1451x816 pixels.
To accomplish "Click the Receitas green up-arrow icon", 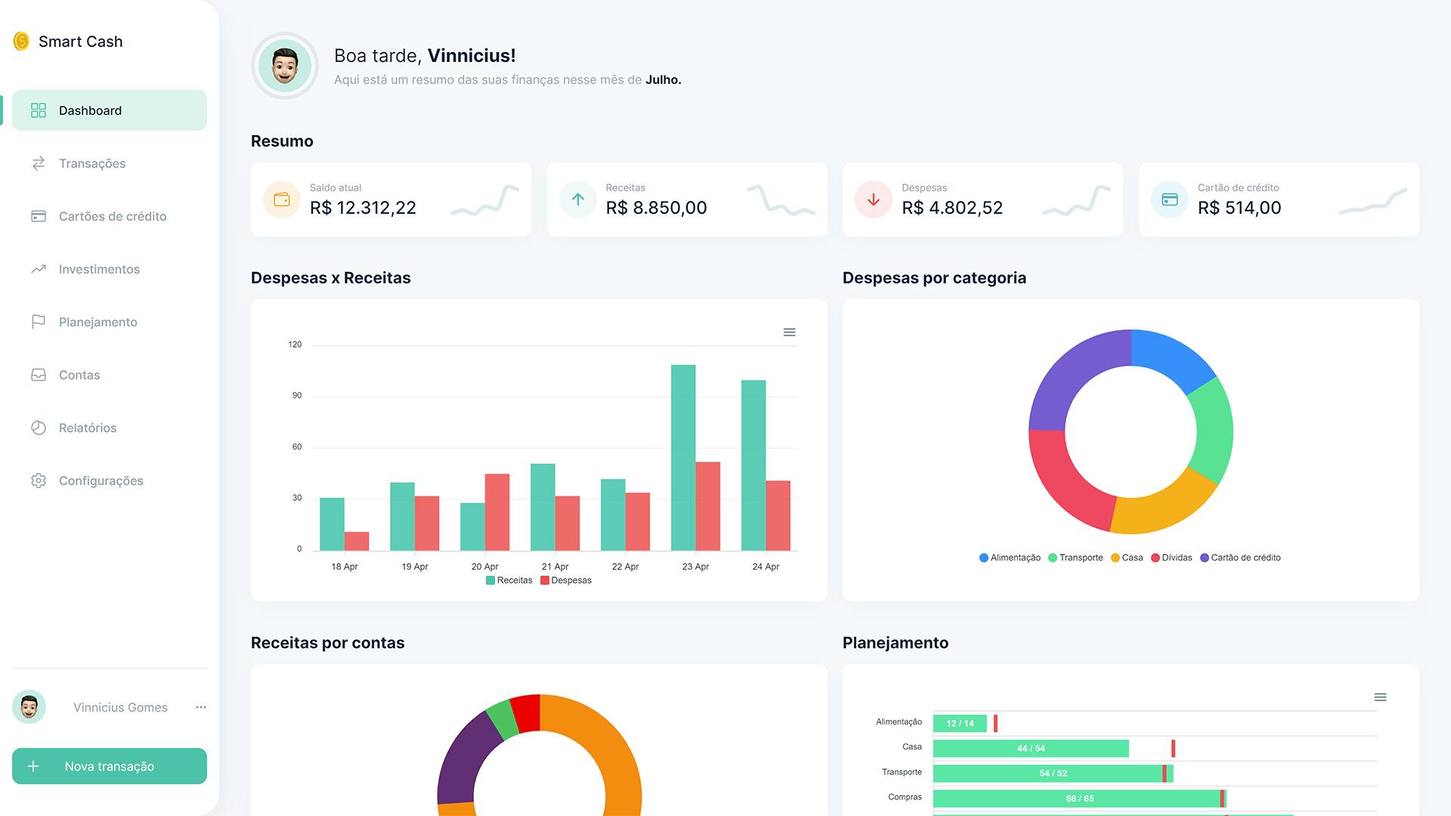I will (578, 199).
